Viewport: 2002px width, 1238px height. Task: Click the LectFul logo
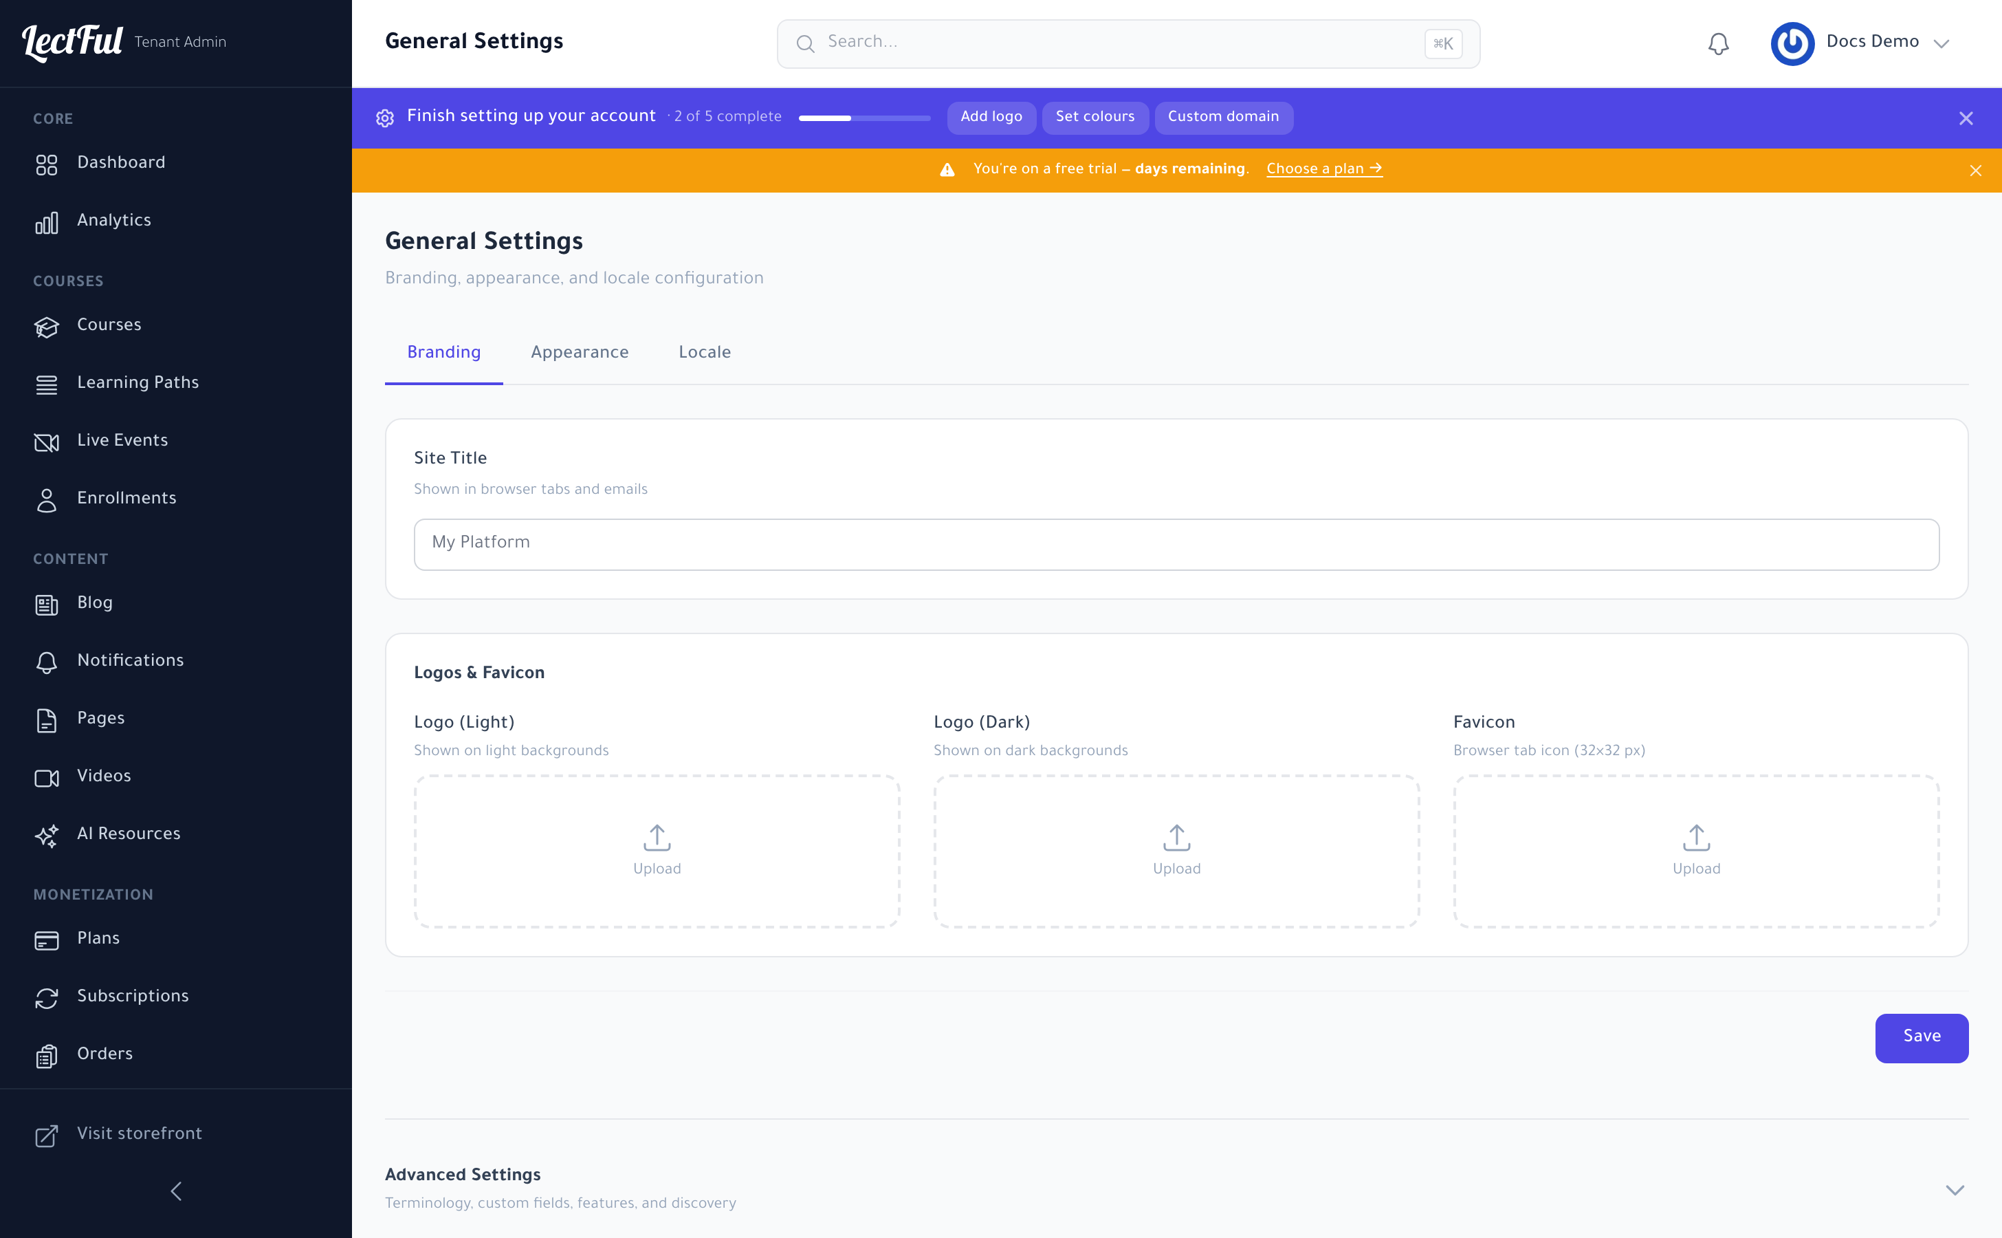coord(72,43)
